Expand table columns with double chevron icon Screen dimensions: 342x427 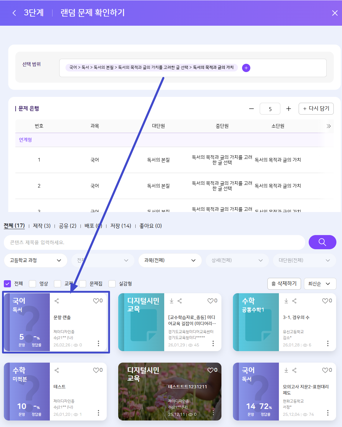coord(329,126)
